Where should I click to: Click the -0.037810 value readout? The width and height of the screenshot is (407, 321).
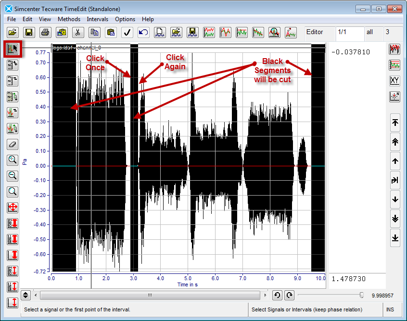coord(351,52)
